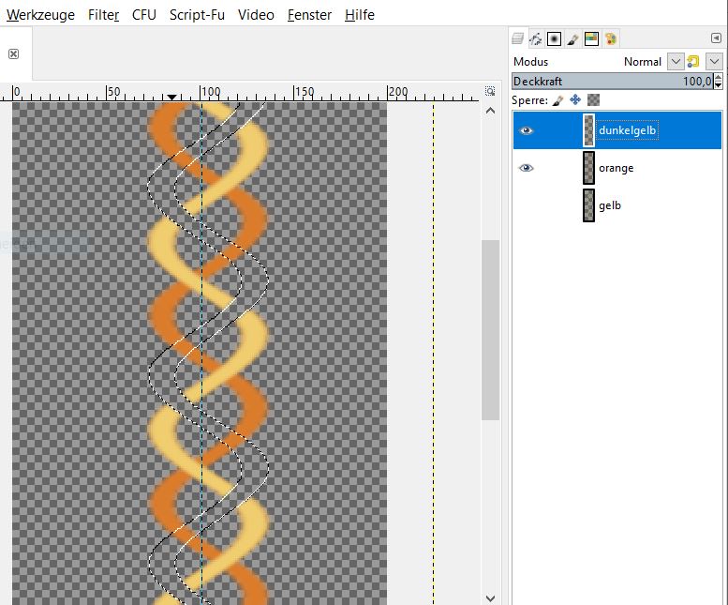Toggle lock pixels brush icon
Viewport: 728px width, 605px height.
click(x=557, y=100)
